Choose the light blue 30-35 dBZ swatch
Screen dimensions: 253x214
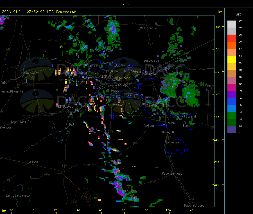(x=232, y=109)
